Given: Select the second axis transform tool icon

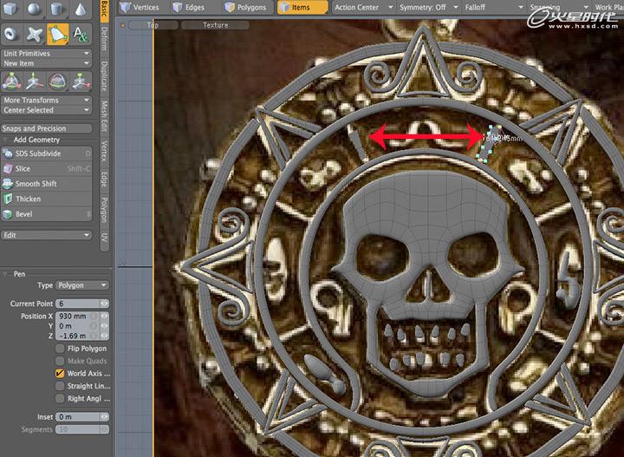Looking at the screenshot, I should pos(35,82).
